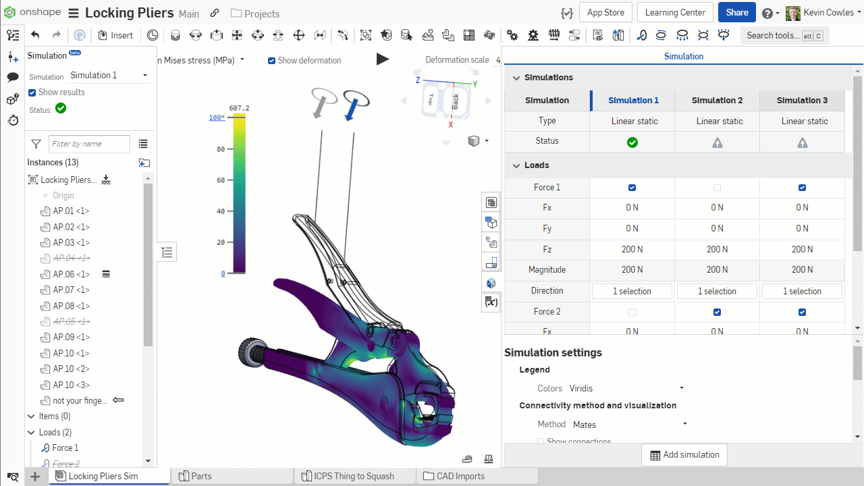
Task: Click the filter funnel icon
Action: pos(36,144)
